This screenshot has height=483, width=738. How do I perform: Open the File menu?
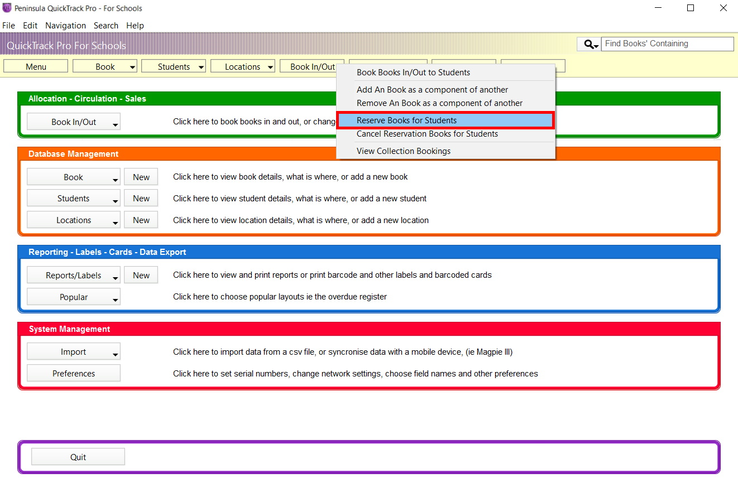click(8, 26)
